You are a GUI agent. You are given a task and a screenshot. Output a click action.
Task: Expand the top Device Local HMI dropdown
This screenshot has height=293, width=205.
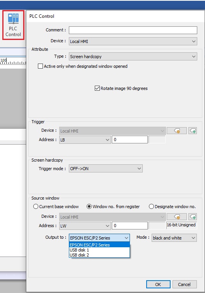point(133,41)
